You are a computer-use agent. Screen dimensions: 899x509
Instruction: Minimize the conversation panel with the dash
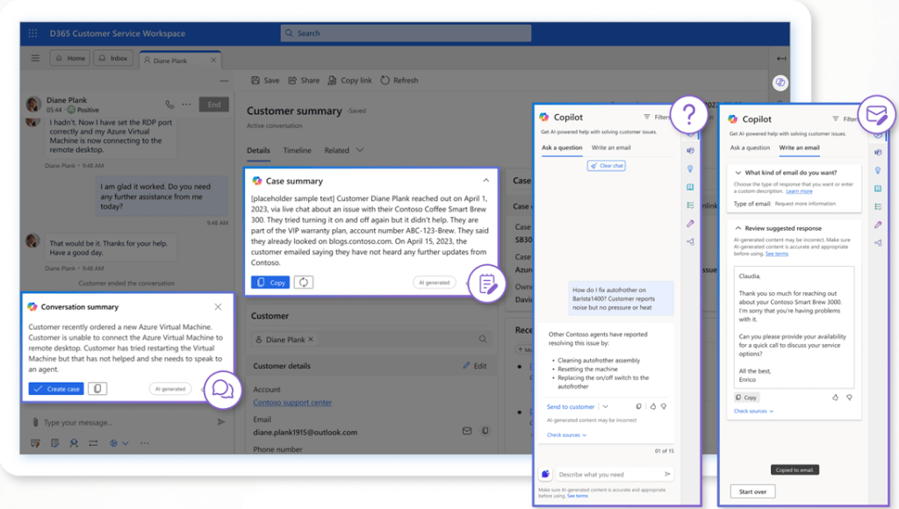click(224, 81)
